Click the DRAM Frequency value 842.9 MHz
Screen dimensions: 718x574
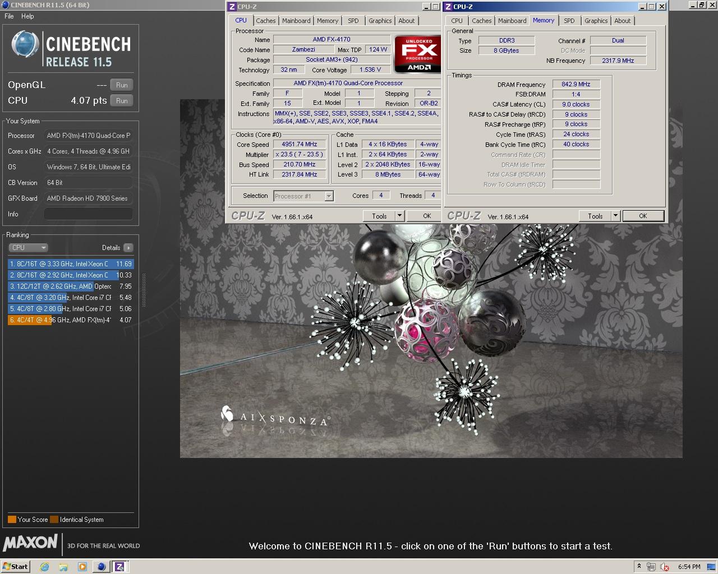[576, 84]
